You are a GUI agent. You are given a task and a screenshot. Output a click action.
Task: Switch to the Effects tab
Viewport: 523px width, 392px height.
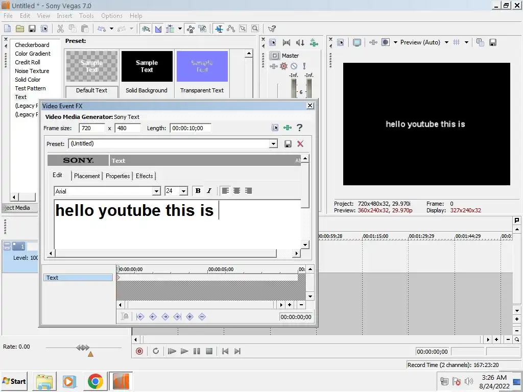(145, 176)
